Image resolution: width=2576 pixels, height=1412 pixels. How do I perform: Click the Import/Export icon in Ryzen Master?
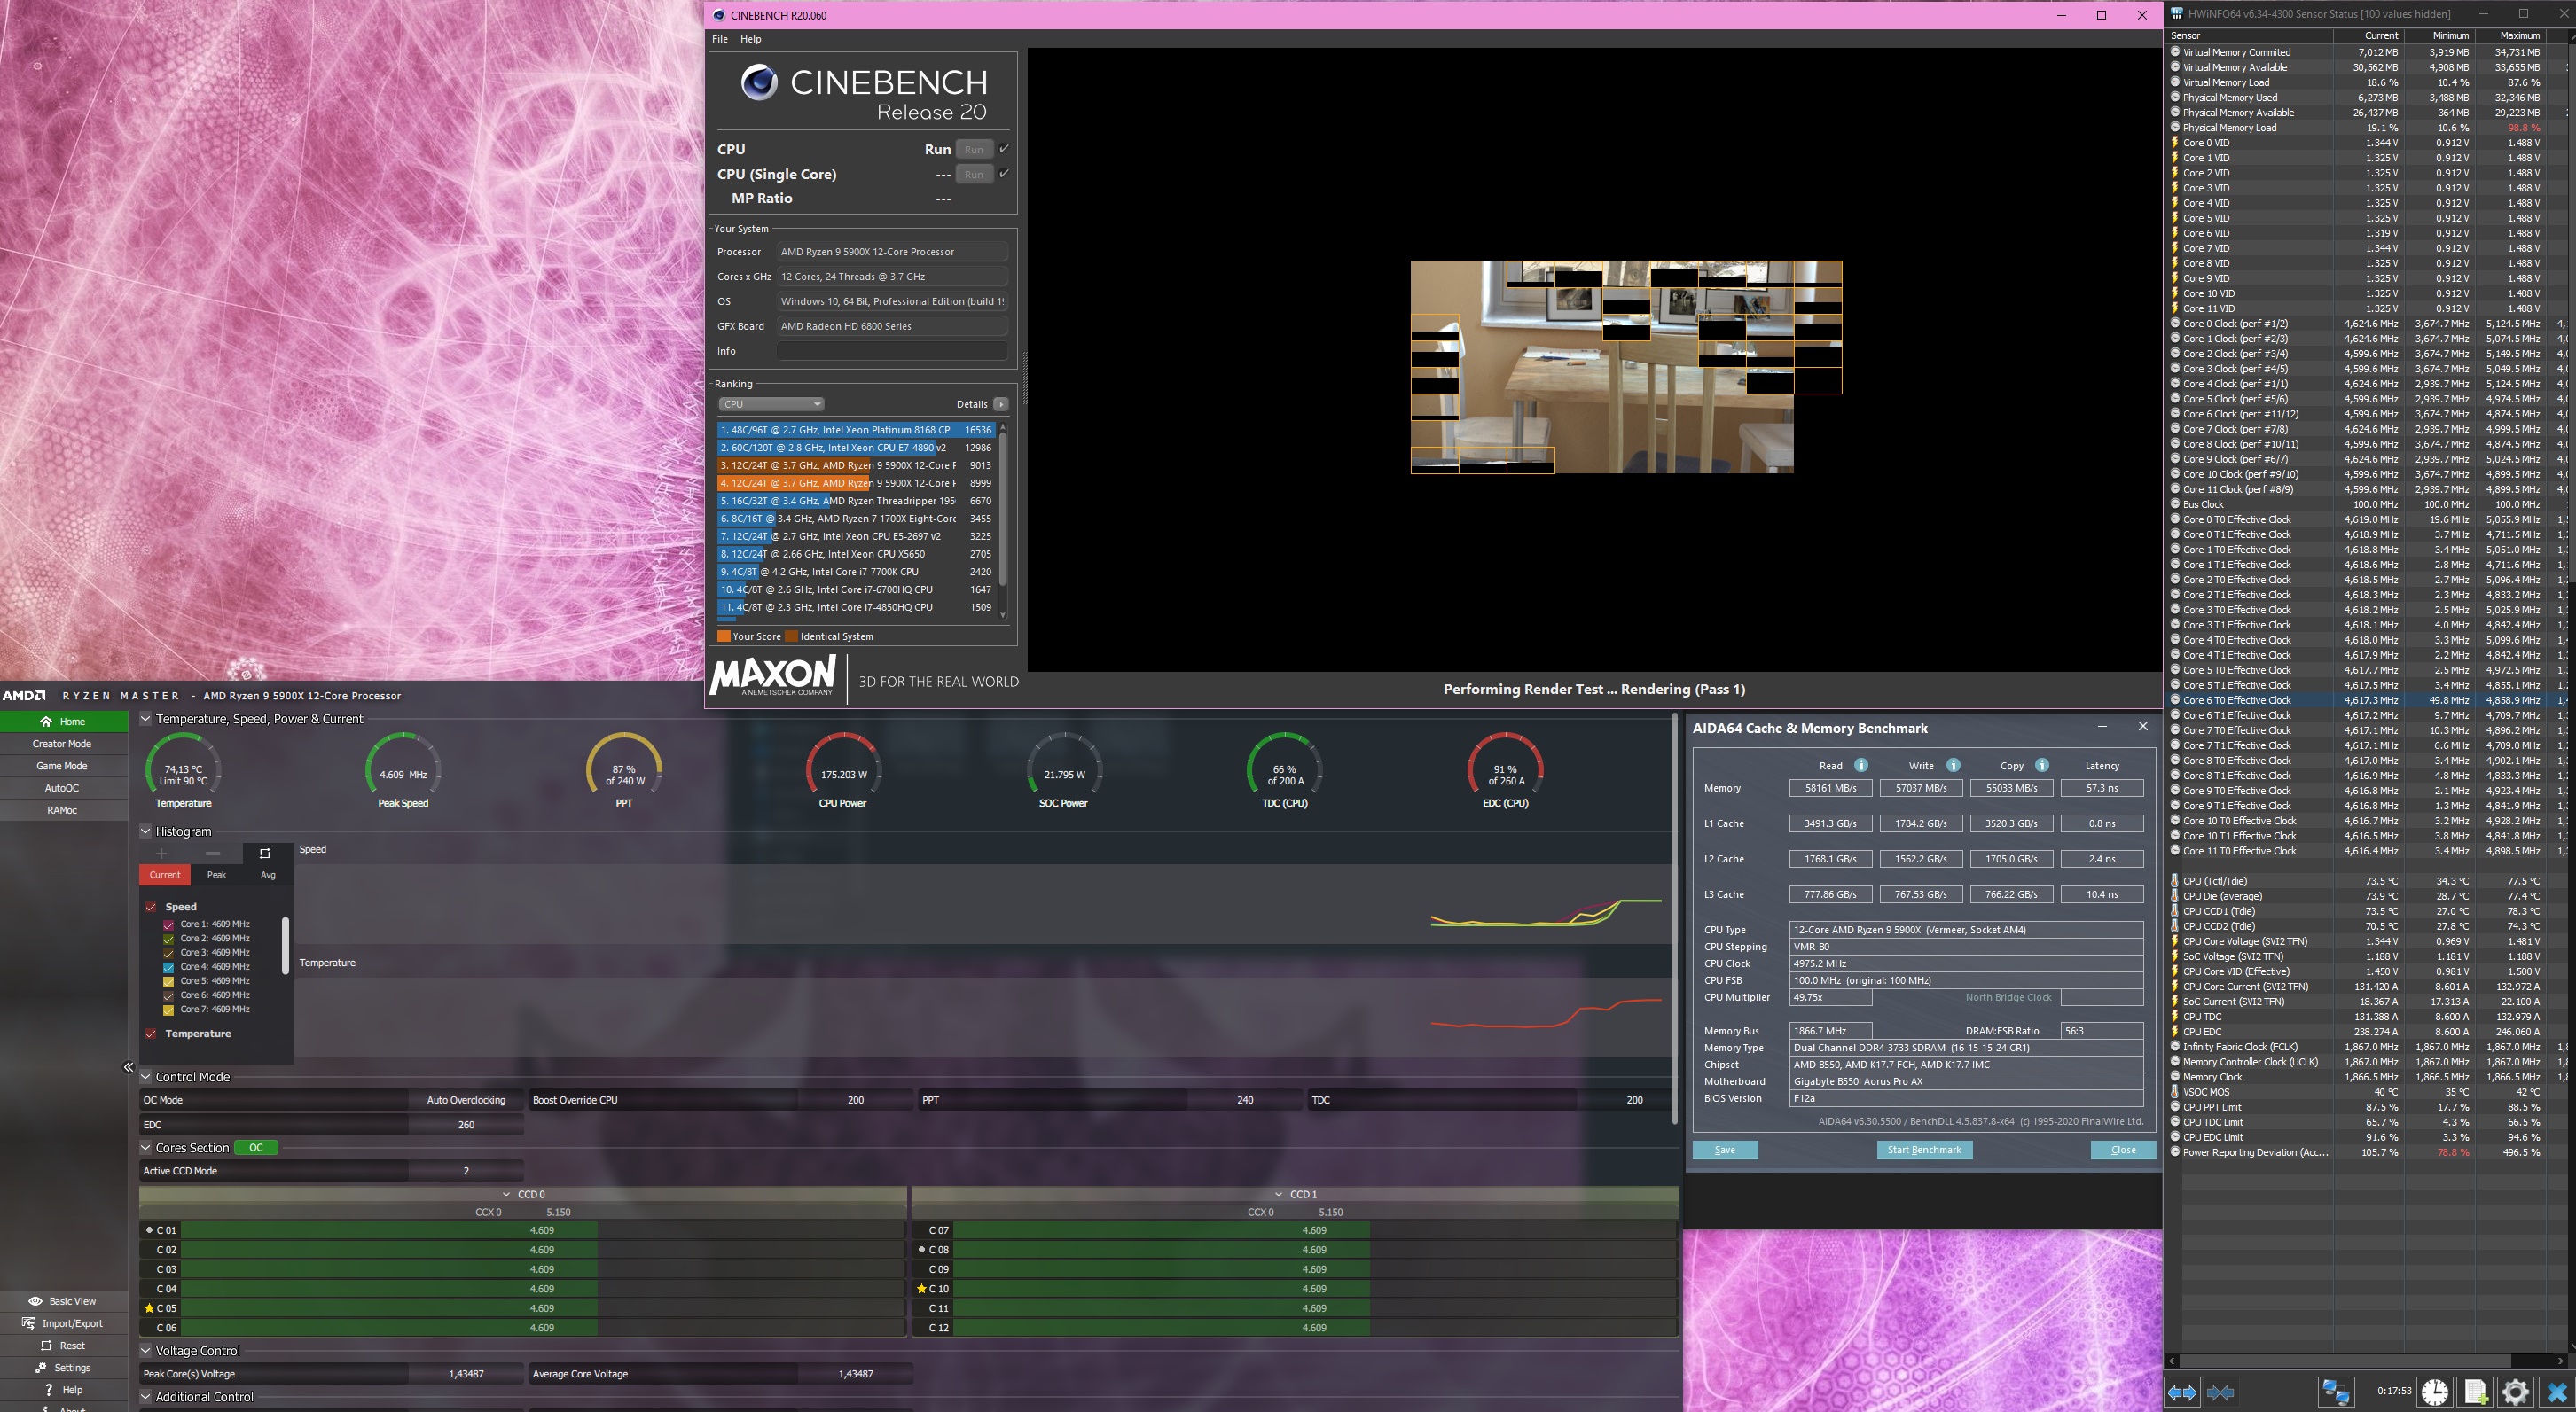(29, 1323)
